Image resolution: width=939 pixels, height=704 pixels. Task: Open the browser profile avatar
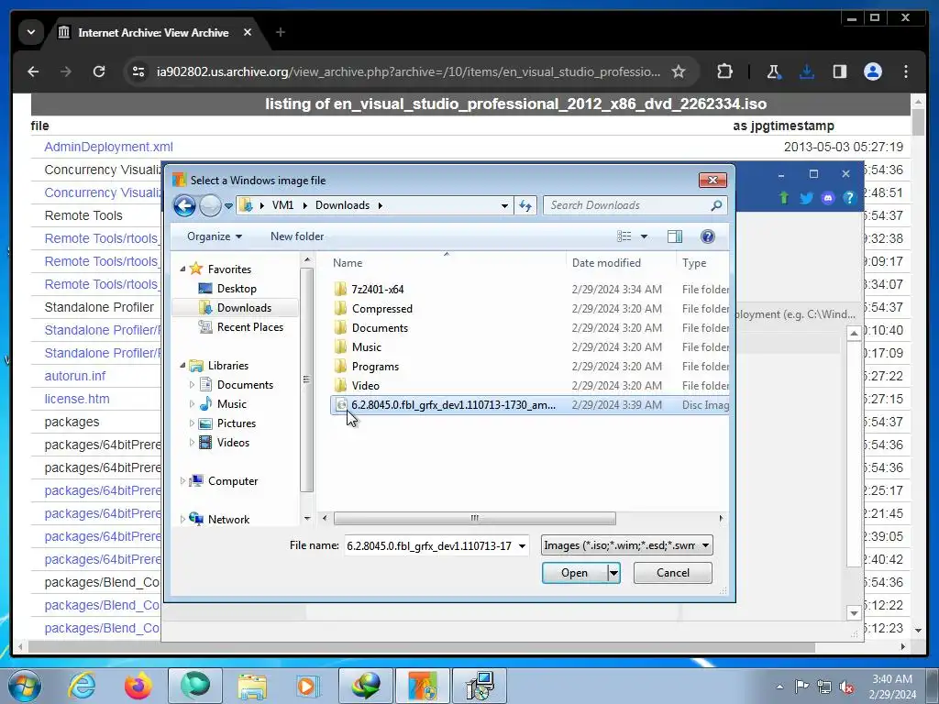[873, 71]
